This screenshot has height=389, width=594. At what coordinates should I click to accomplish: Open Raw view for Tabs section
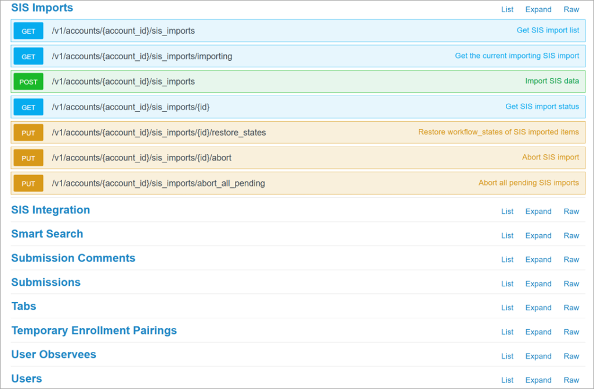click(x=571, y=308)
